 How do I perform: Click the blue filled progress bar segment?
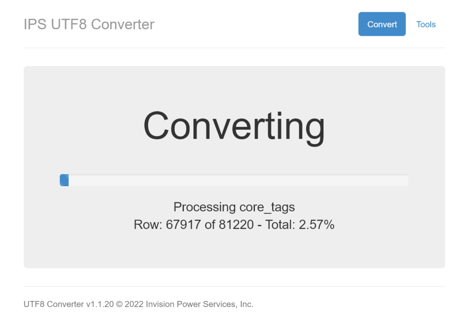coord(64,180)
